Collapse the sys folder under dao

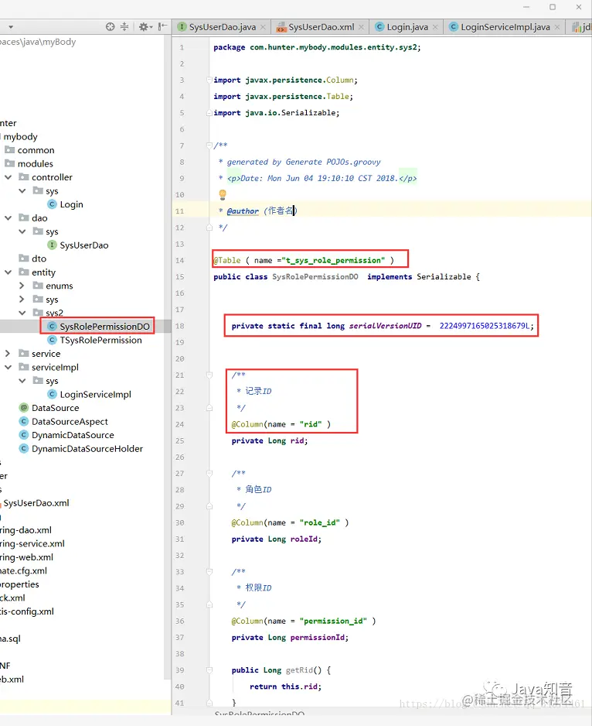[x=22, y=231]
